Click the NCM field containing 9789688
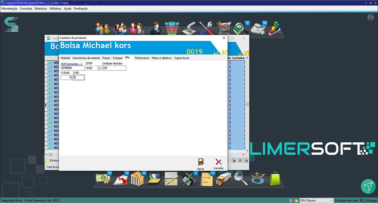This screenshot has height=203, width=378. tap(73, 68)
